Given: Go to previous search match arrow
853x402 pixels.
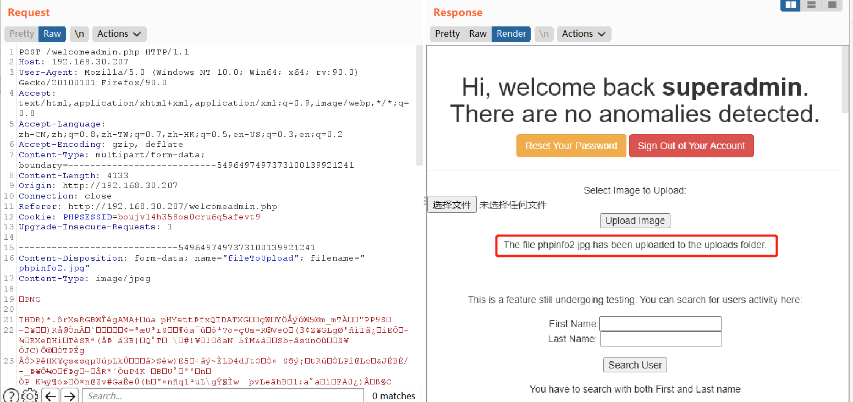Looking at the screenshot, I should [50, 395].
